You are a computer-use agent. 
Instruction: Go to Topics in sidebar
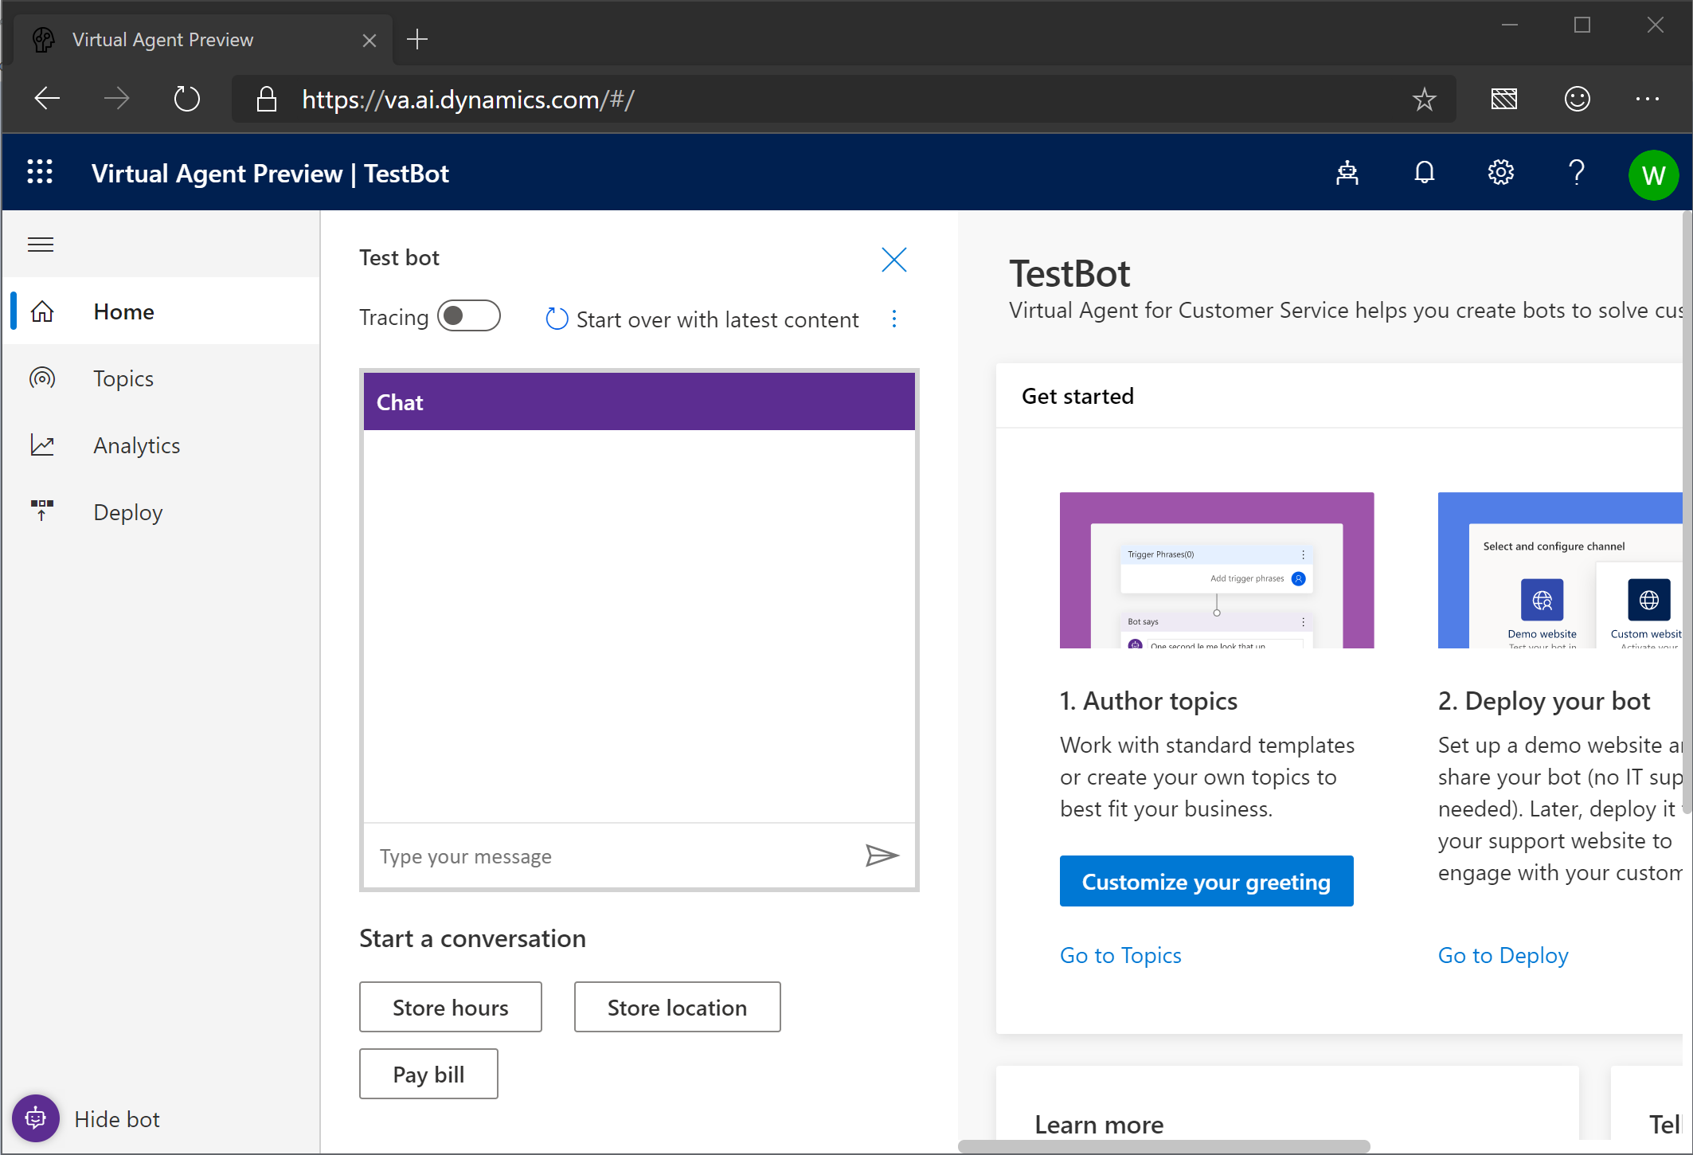pyautogui.click(x=123, y=378)
